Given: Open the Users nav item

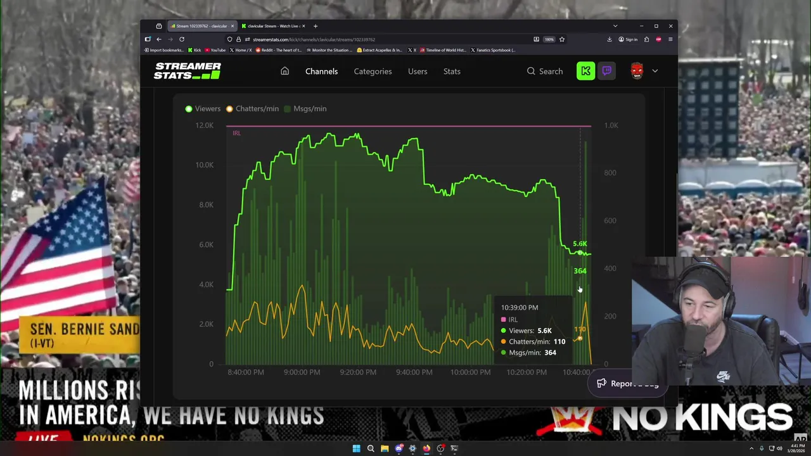Looking at the screenshot, I should [x=418, y=72].
